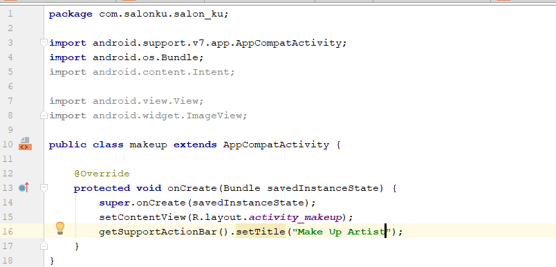The height and width of the screenshot is (267, 556).
Task: Click the lightbulb quick-fix icon on line 16
Action: (x=60, y=228)
